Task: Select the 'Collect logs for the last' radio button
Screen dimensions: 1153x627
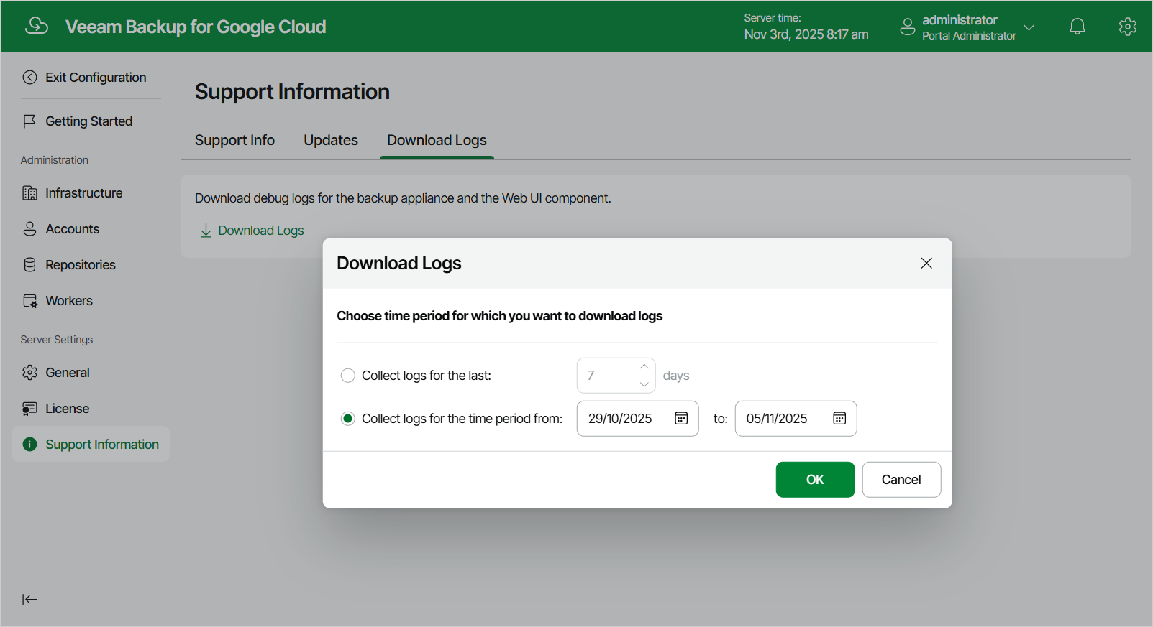Action: pos(348,376)
